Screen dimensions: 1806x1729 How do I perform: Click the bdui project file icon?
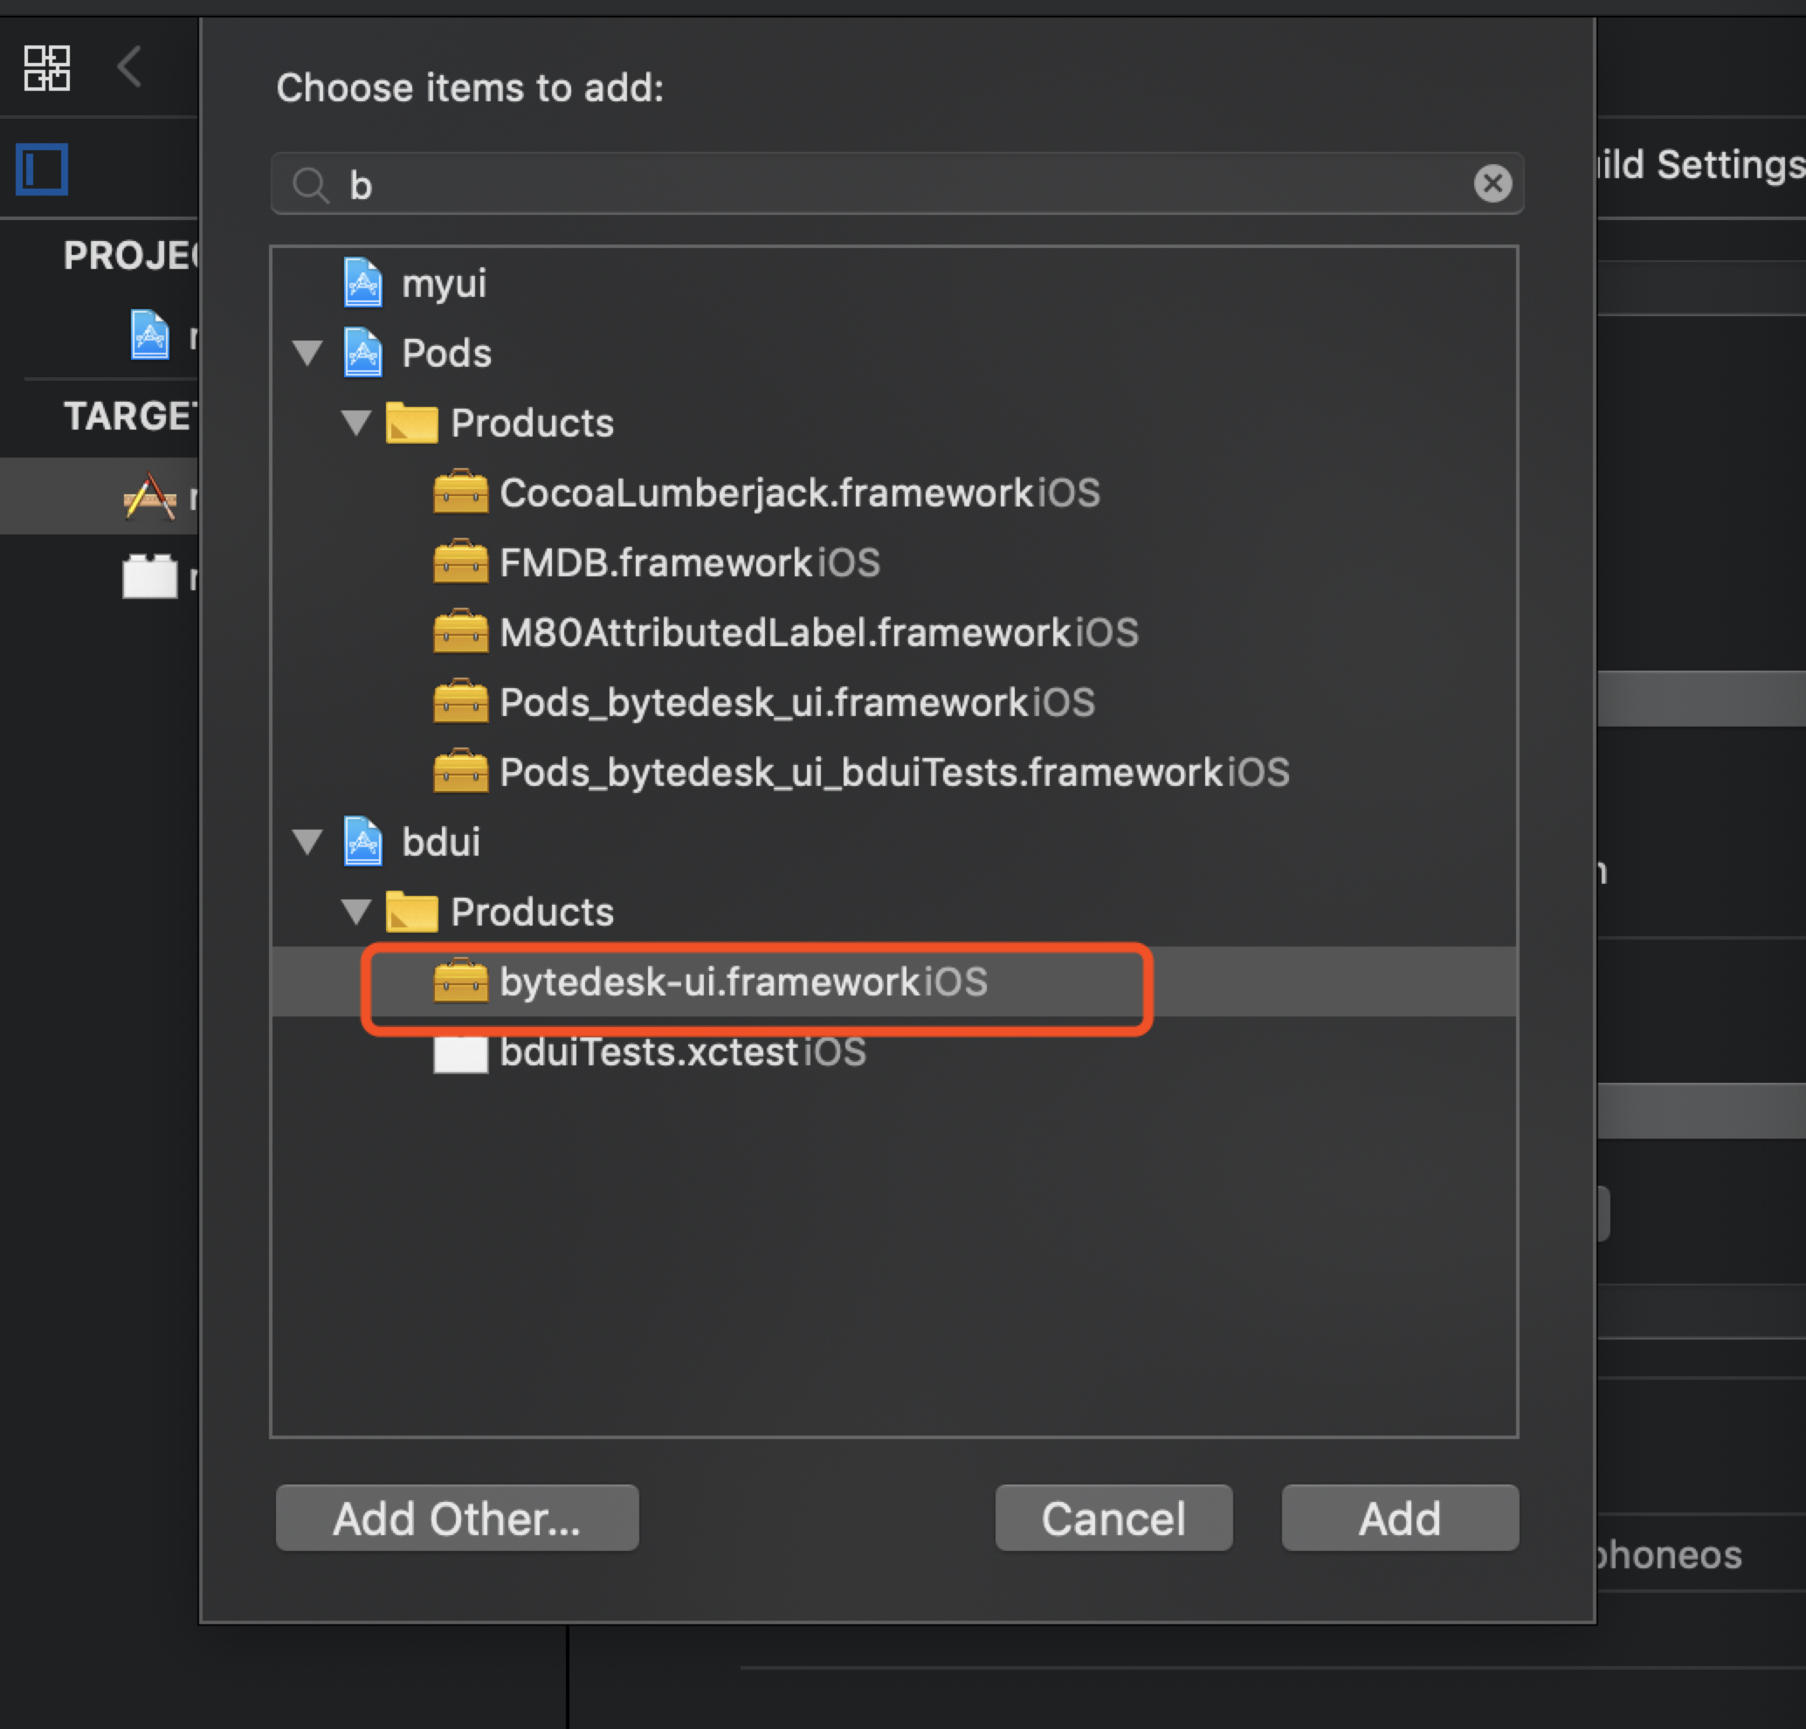[x=363, y=841]
